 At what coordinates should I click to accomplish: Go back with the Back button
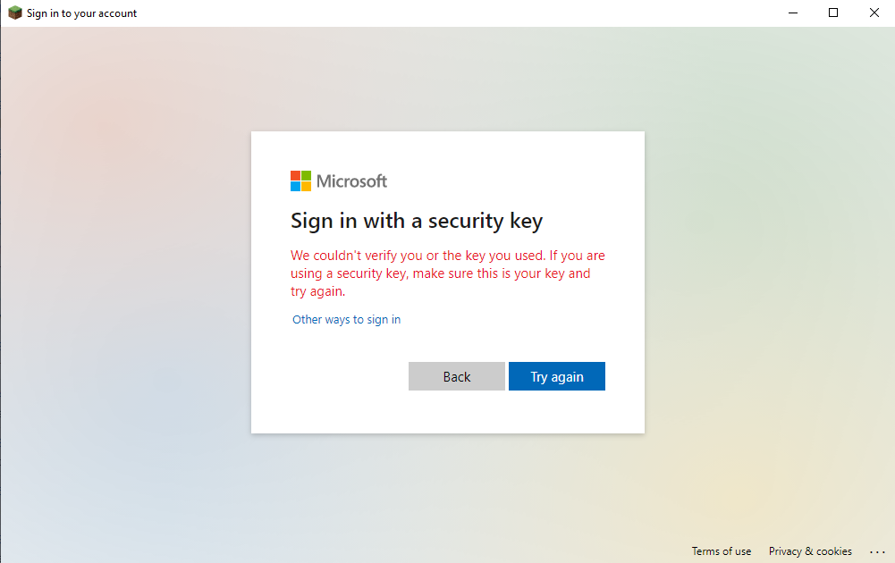point(457,376)
